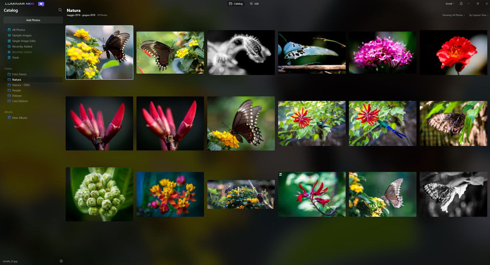This screenshot has width=490, height=265.
Task: Open Recently Added photos
Action: point(22,46)
